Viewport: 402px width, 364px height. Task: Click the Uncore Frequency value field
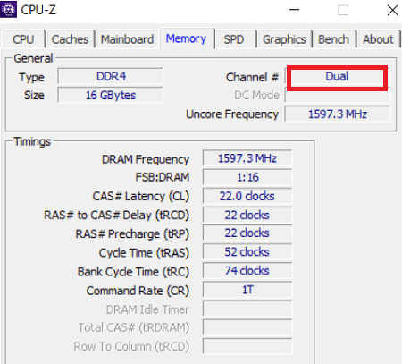point(337,114)
